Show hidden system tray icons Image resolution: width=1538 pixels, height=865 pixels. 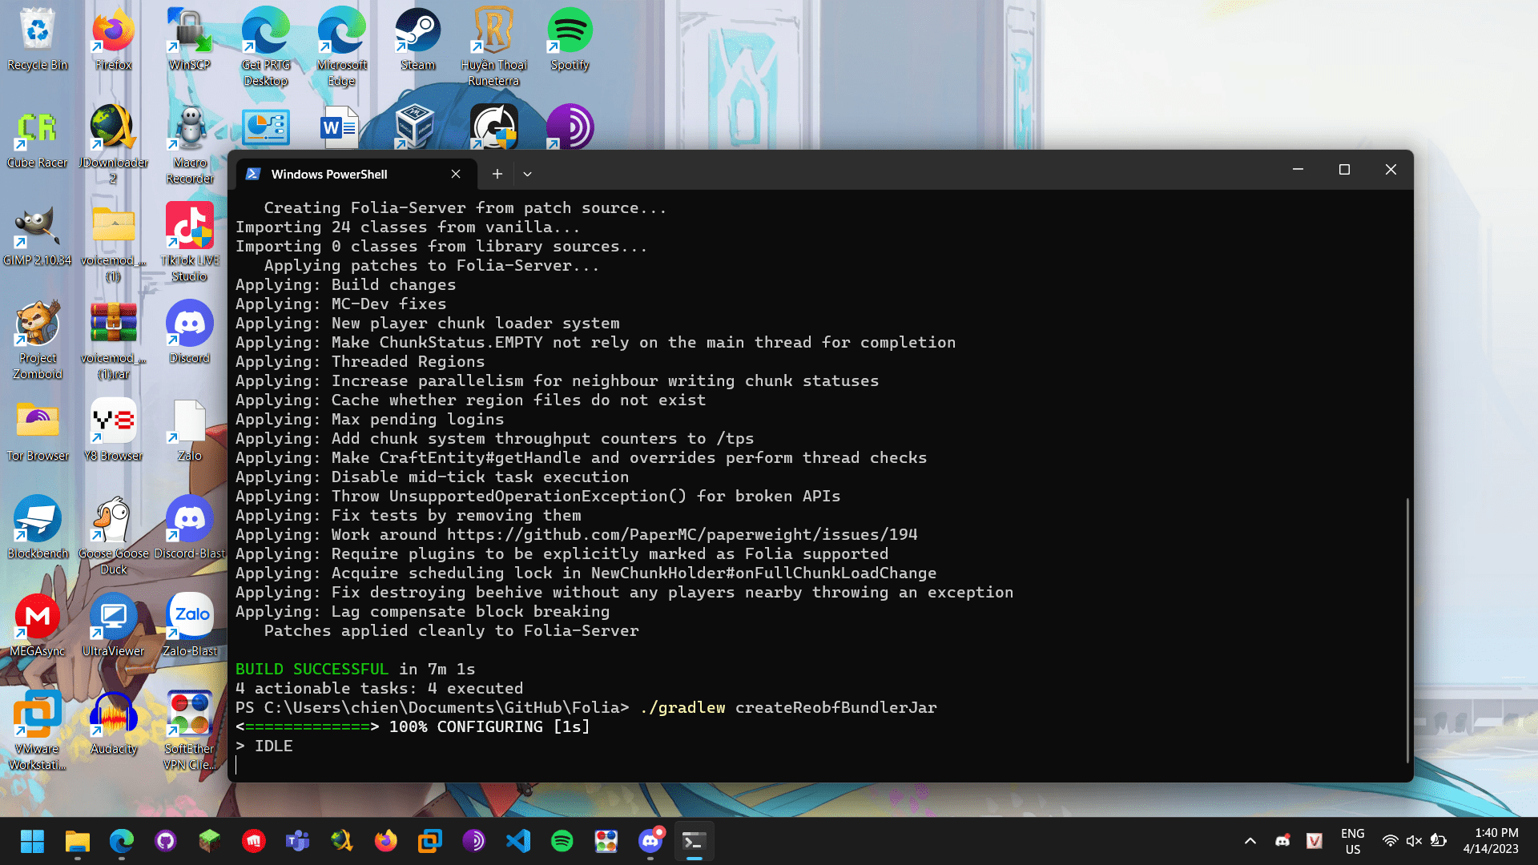click(1250, 841)
